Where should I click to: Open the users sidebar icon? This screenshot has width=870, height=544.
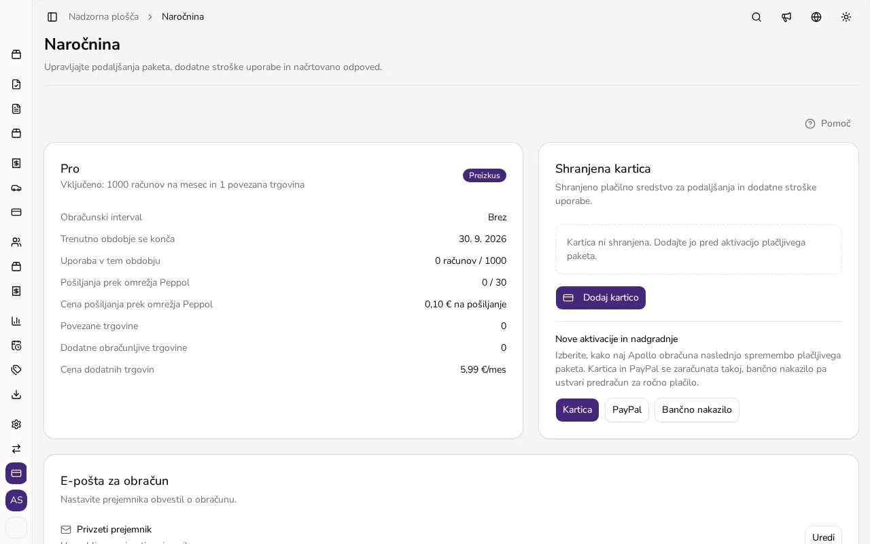(16, 242)
